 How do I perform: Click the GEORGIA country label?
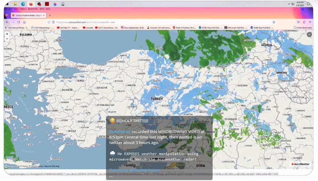point(266,45)
